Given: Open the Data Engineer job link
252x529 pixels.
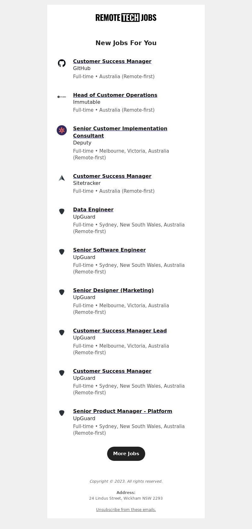Looking at the screenshot, I should tap(93, 209).
